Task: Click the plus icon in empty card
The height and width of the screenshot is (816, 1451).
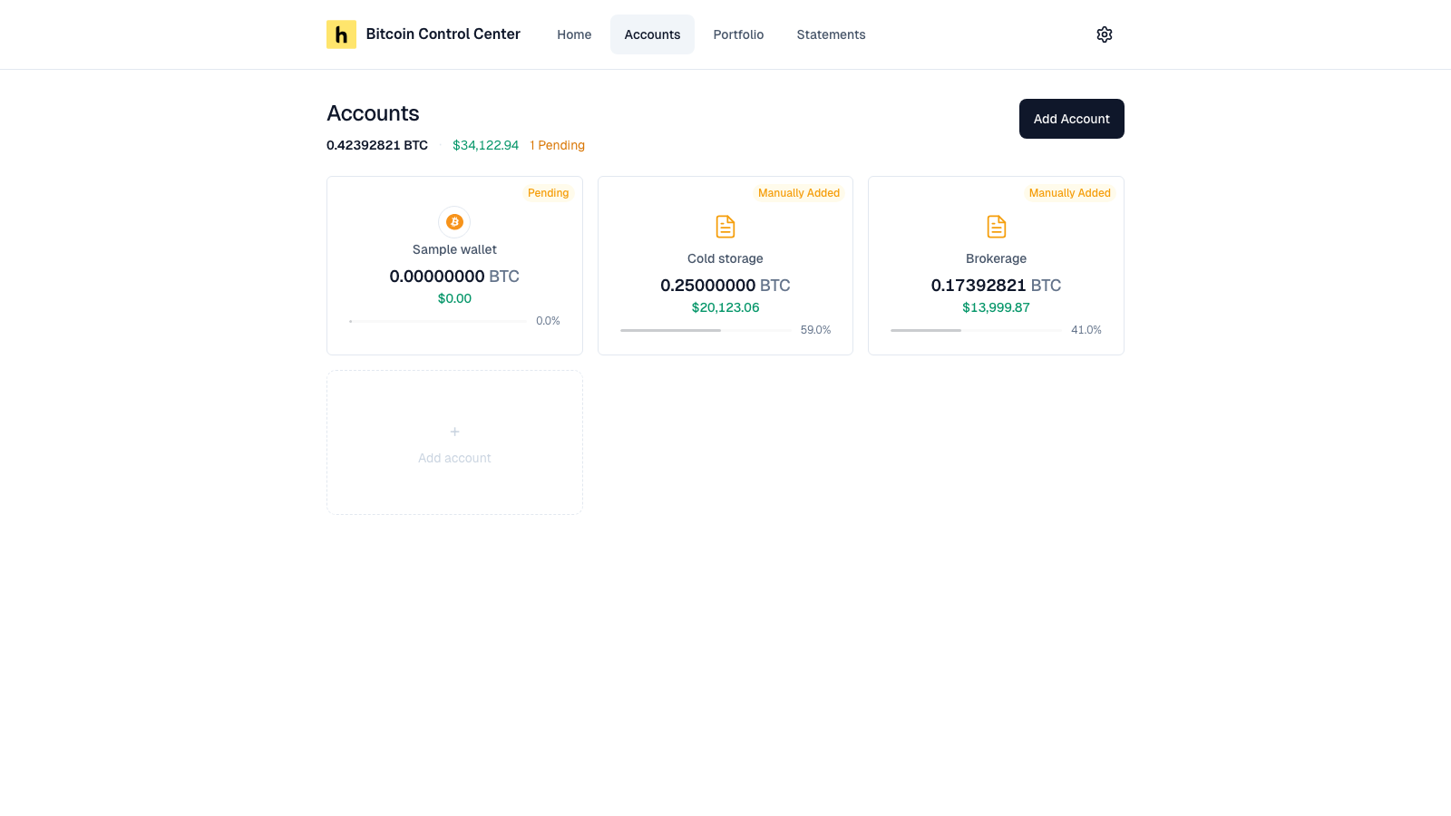Action: (454, 432)
